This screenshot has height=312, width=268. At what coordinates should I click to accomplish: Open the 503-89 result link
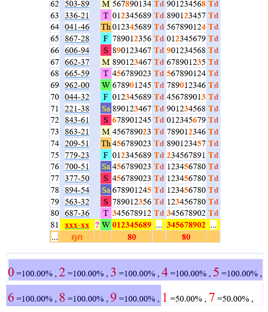pos(77,4)
